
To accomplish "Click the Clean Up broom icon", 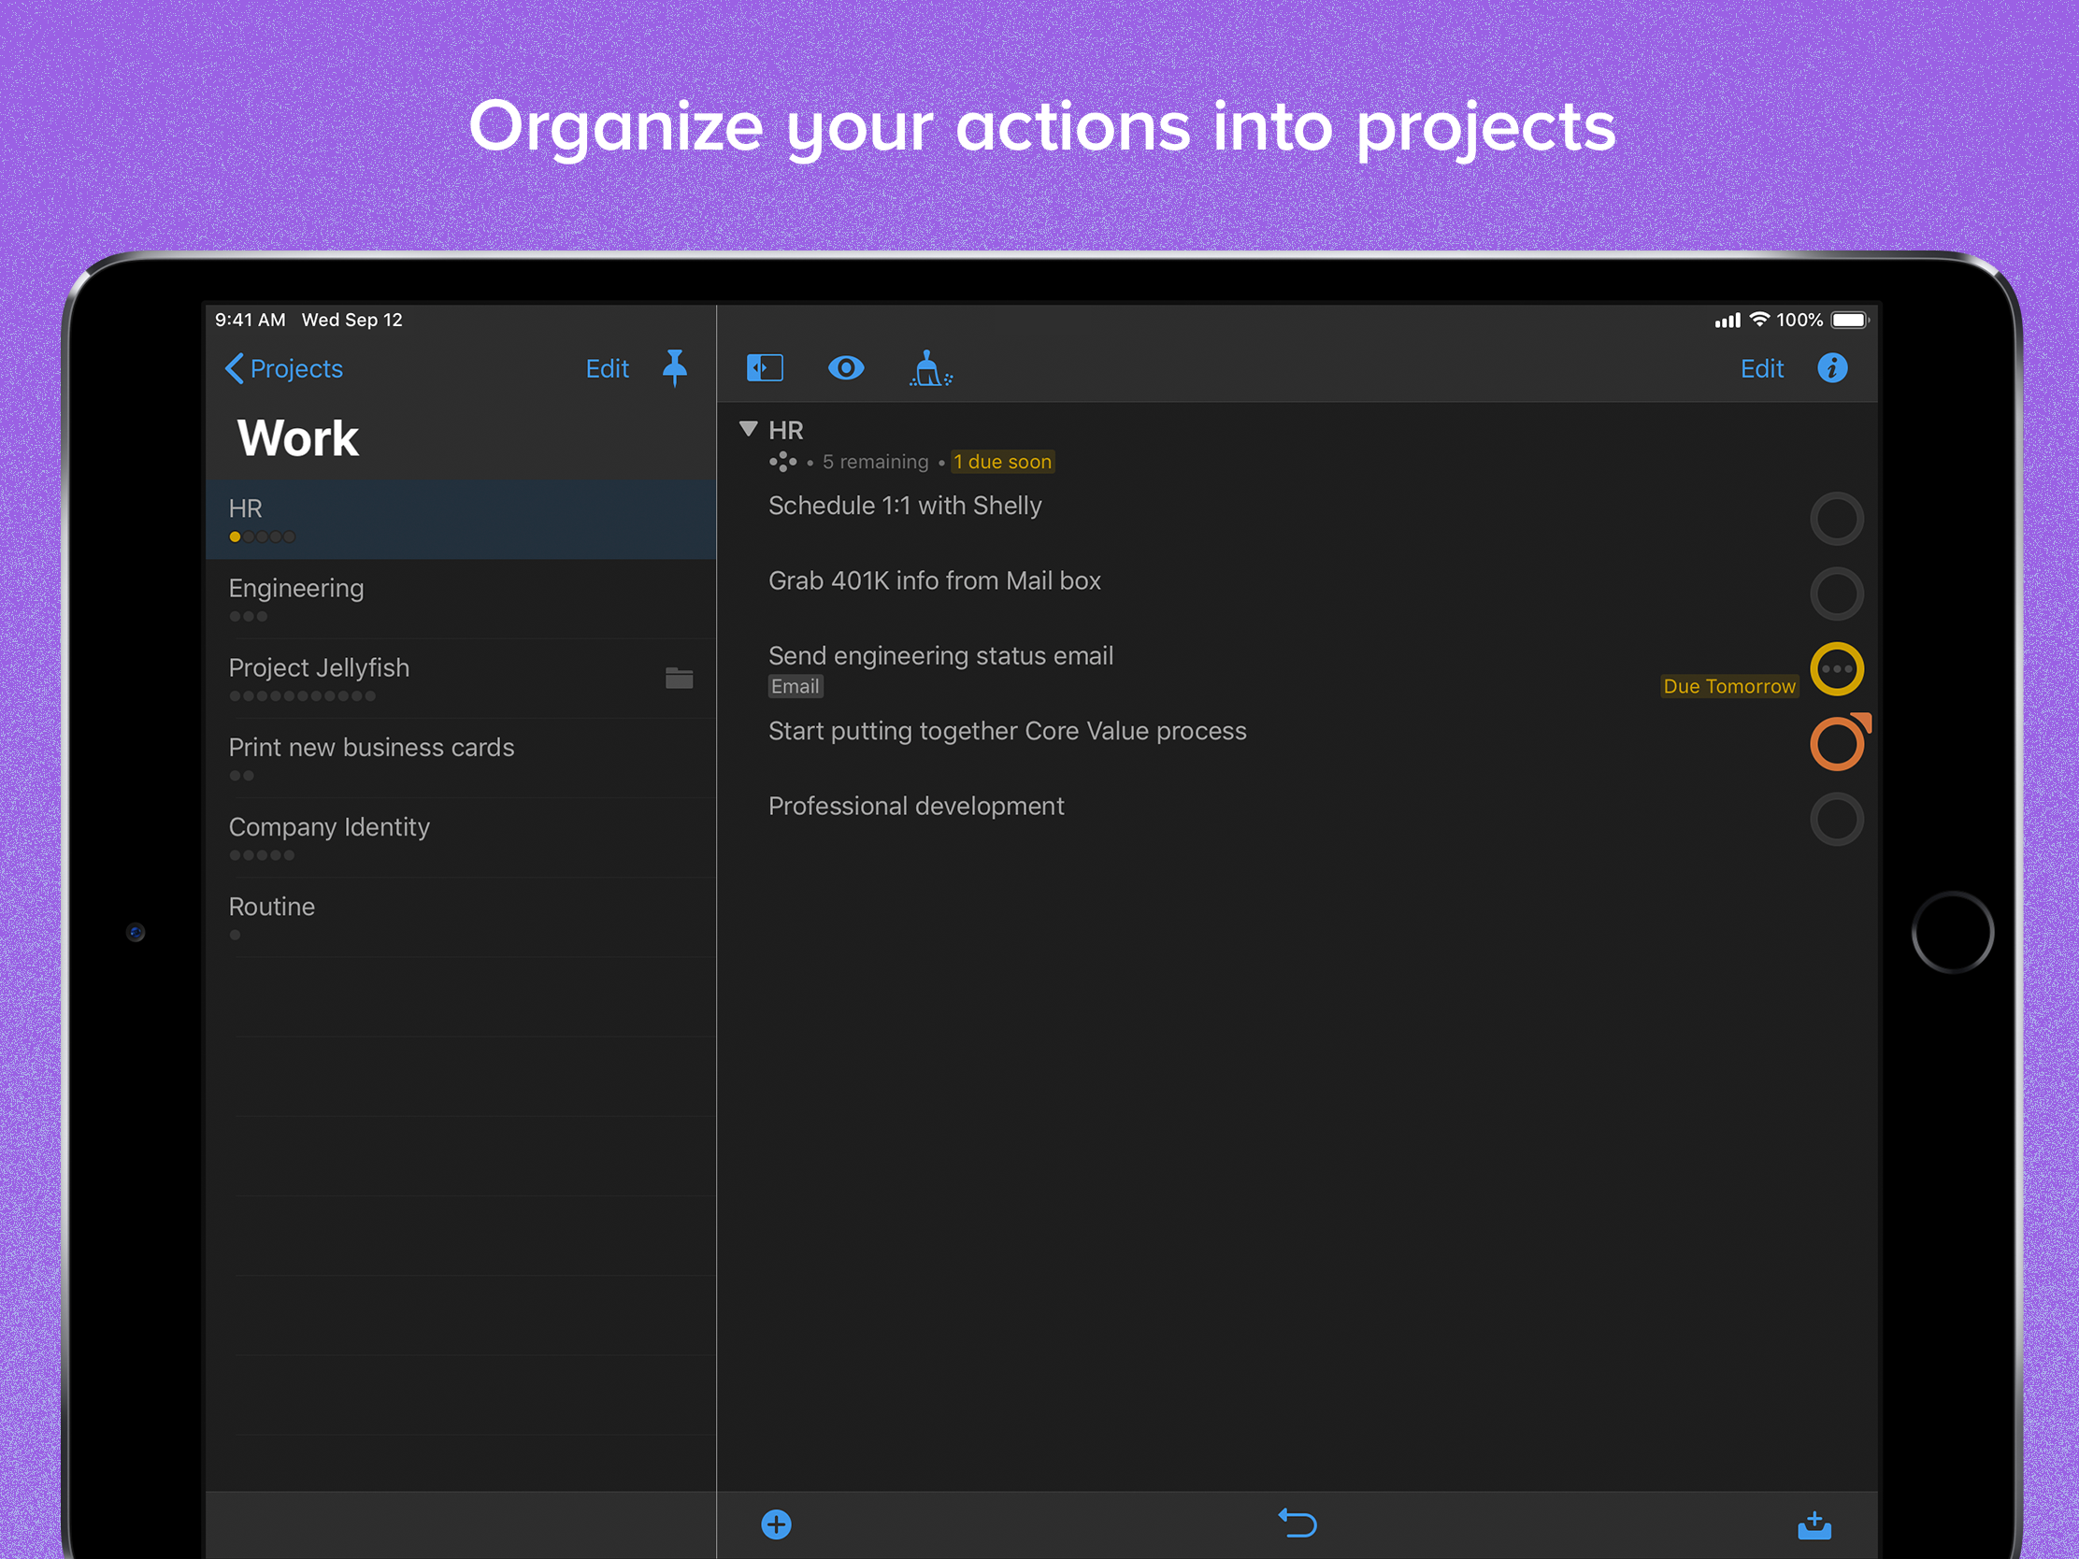I will pyautogui.click(x=929, y=368).
